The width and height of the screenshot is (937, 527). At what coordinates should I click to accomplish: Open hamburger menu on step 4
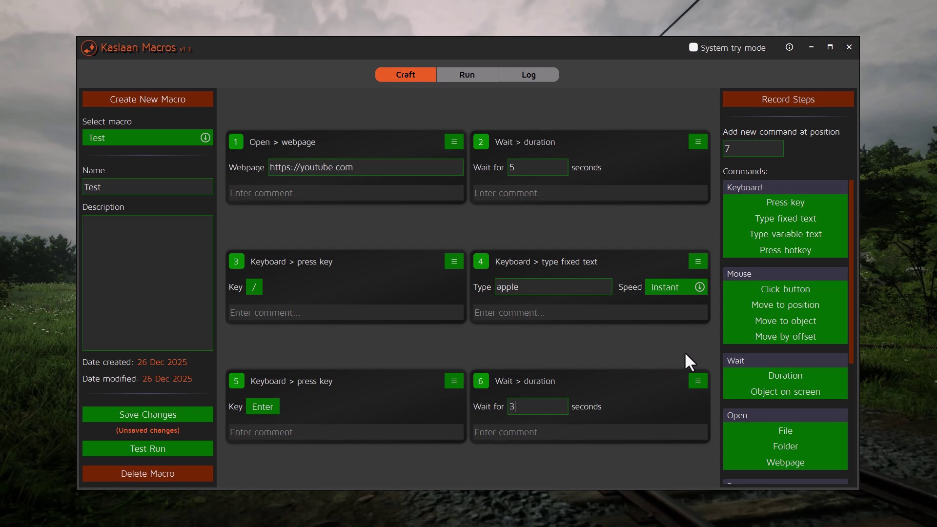(698, 262)
